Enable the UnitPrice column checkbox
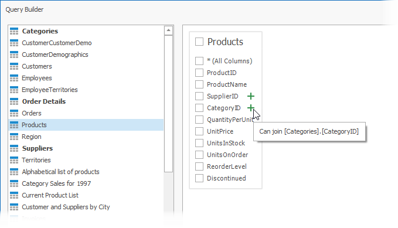The height and width of the screenshot is (228, 398). 199,131
